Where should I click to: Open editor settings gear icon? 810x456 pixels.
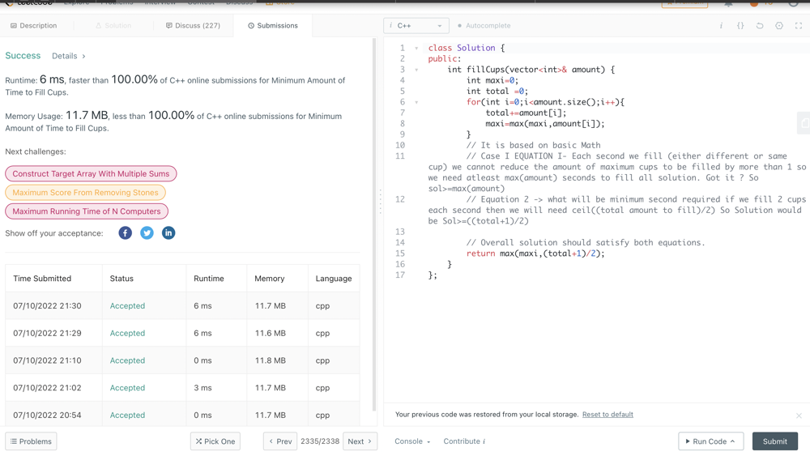point(779,25)
